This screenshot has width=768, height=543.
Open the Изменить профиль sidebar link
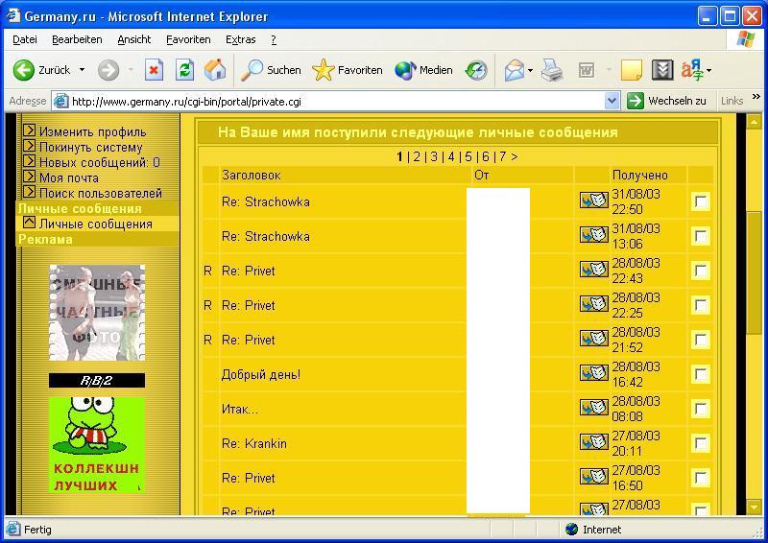coord(92,131)
